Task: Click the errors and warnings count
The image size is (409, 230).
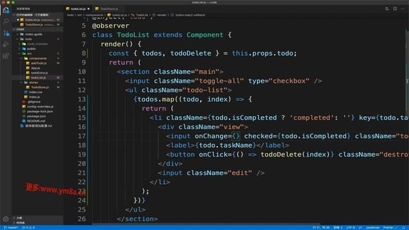Action: point(29,227)
